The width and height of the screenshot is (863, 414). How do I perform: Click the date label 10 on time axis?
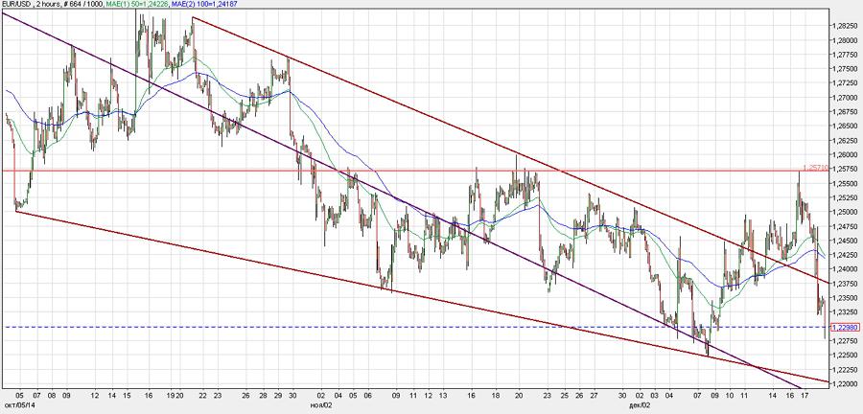pos(730,395)
